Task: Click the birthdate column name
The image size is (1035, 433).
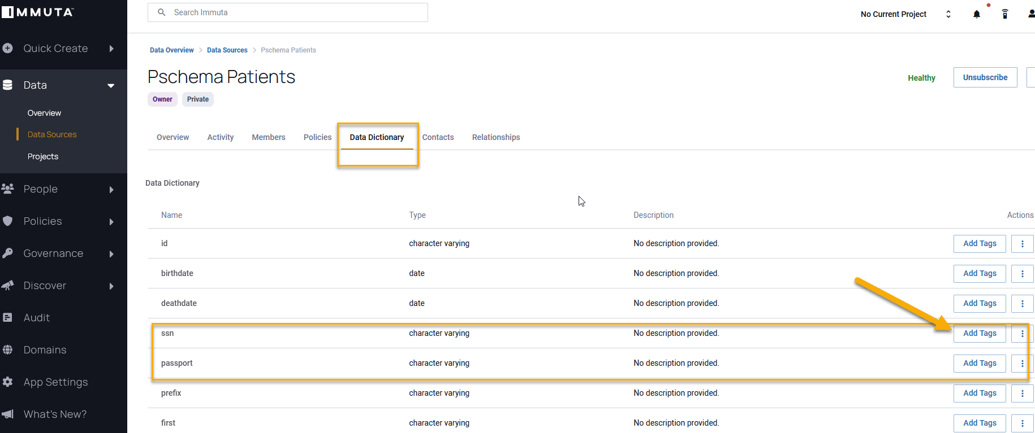Action: [177, 273]
